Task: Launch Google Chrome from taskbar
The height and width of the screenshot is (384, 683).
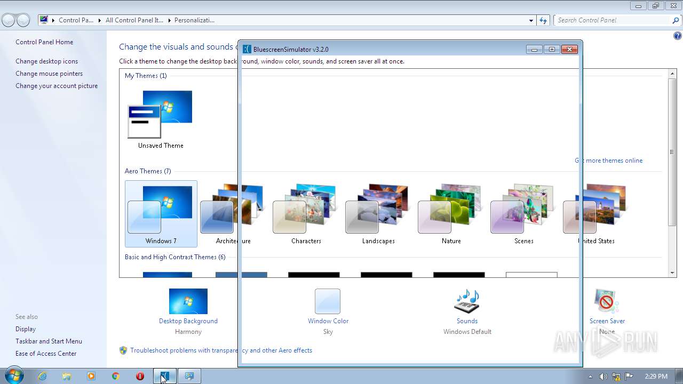Action: (x=116, y=376)
